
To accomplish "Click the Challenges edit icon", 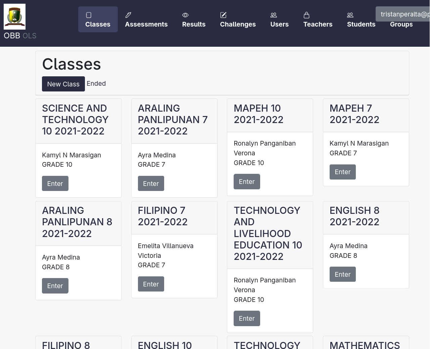I will pos(223,15).
